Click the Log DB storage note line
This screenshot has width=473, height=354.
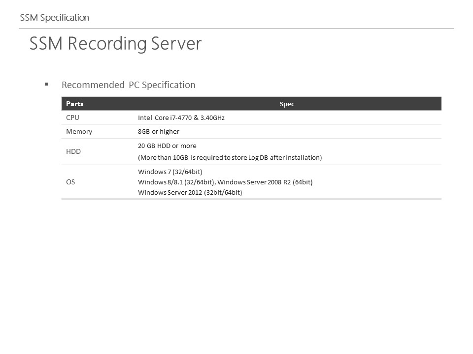pos(230,157)
